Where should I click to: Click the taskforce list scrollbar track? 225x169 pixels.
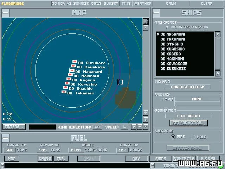(218, 54)
